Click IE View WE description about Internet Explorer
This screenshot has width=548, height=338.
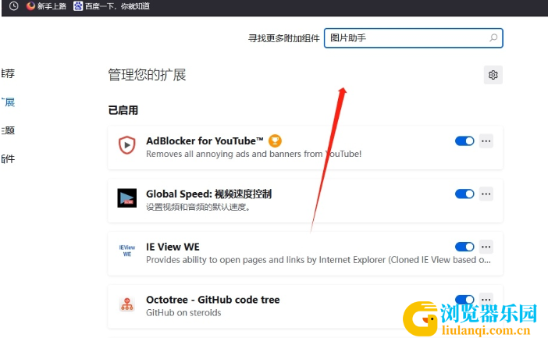[318, 260]
